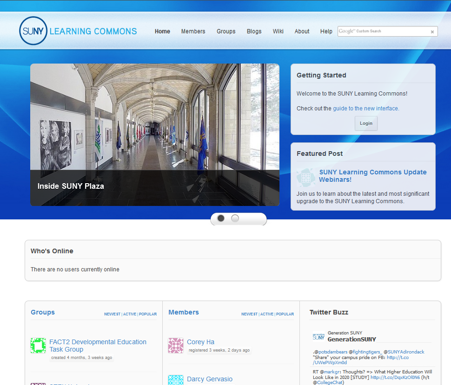This screenshot has width=451, height=385.
Task: Go to the Home menu item
Action: pos(162,31)
